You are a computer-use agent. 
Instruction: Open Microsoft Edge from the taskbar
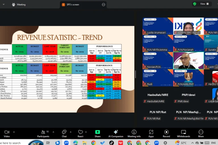pyautogui.click(x=76, y=143)
